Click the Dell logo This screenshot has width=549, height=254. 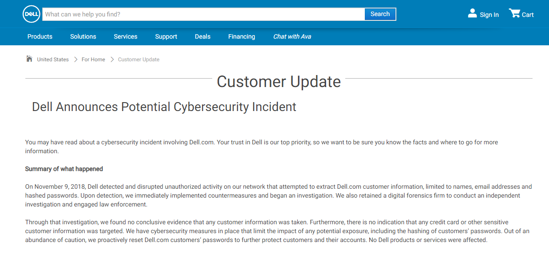(x=31, y=14)
